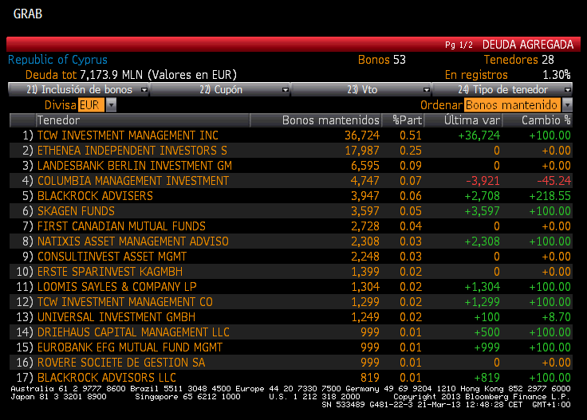This screenshot has height=420, width=587.
Task: Click the +8.70 cambio value
Action: (x=557, y=317)
